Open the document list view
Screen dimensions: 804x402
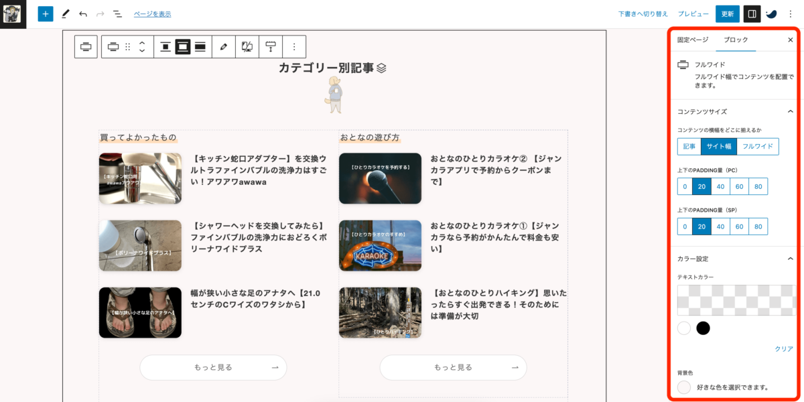point(117,13)
